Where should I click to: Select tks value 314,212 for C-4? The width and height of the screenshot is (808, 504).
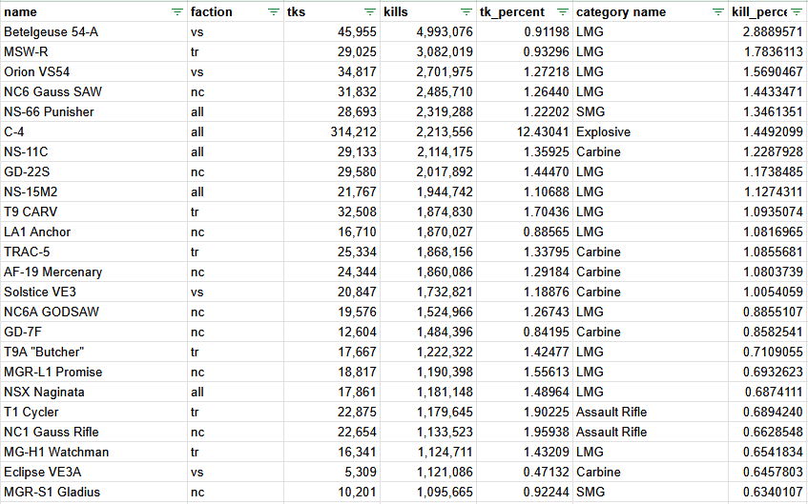tap(332, 132)
